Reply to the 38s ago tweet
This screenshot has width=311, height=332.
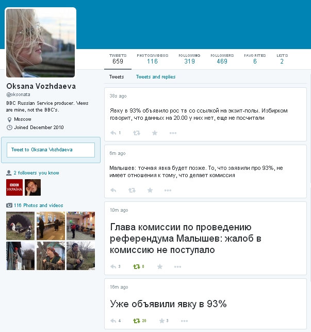113,133
